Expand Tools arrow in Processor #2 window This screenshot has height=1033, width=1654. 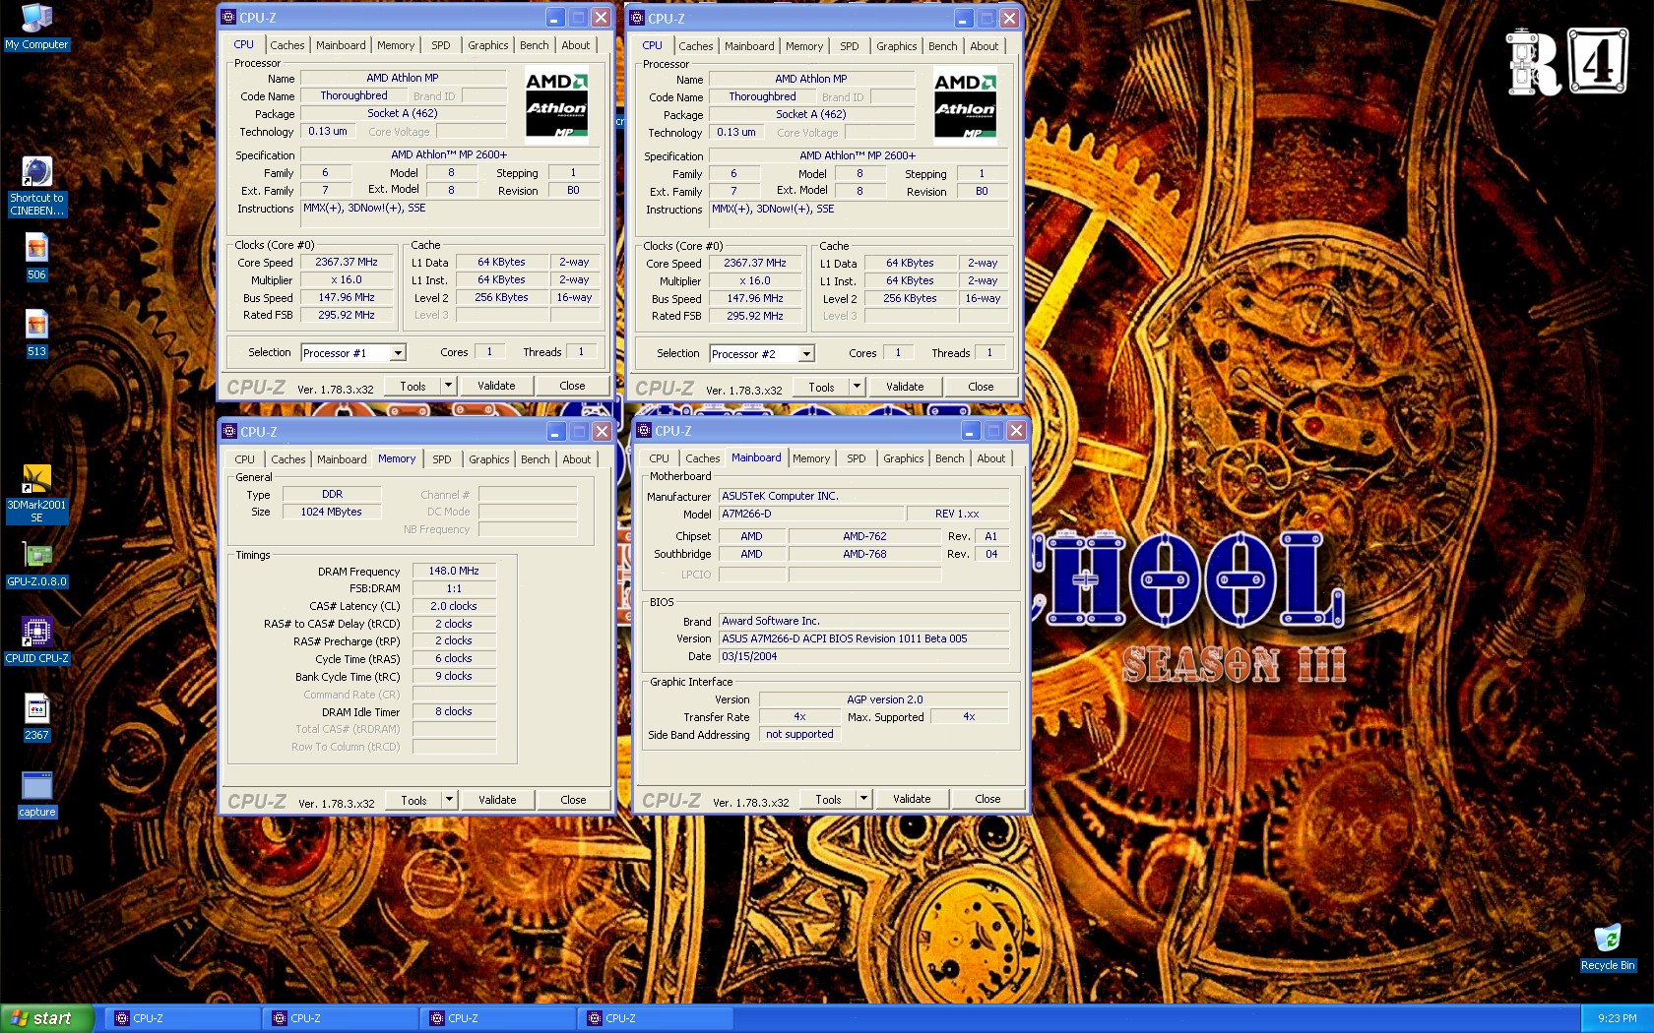(857, 387)
